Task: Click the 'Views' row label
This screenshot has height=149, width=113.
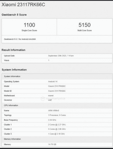Action: 7,60
